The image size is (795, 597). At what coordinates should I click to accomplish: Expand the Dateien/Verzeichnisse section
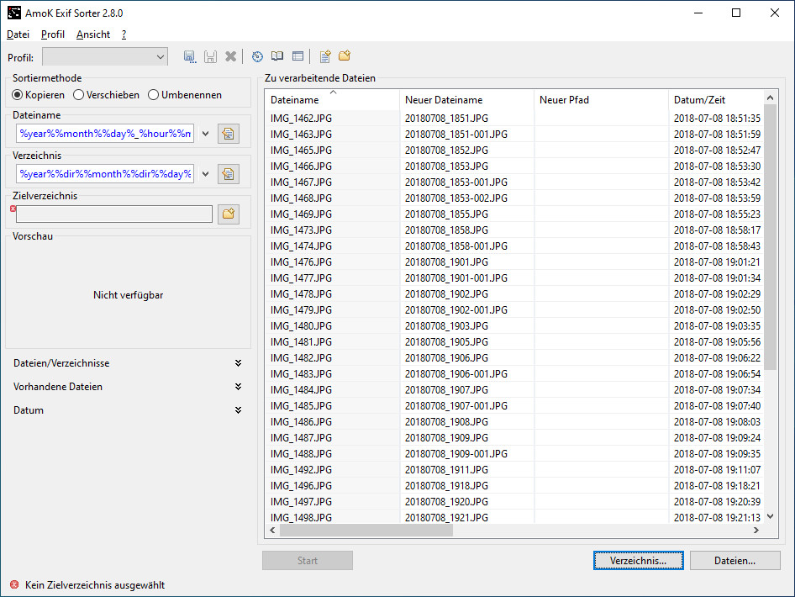point(128,363)
